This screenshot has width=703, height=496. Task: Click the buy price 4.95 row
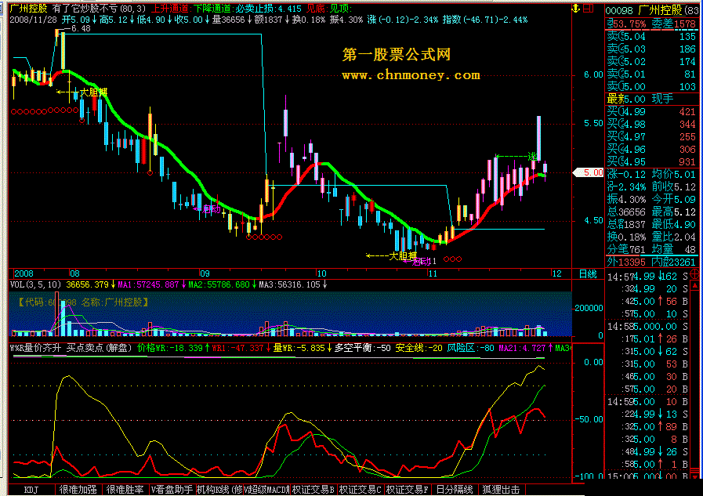click(x=651, y=161)
